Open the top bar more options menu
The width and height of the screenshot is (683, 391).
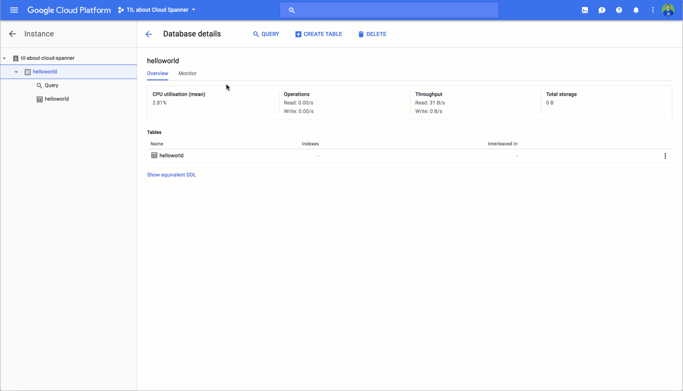[x=653, y=10]
